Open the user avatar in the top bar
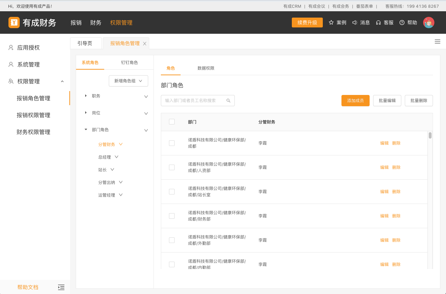This screenshot has height=294, width=446. [429, 23]
